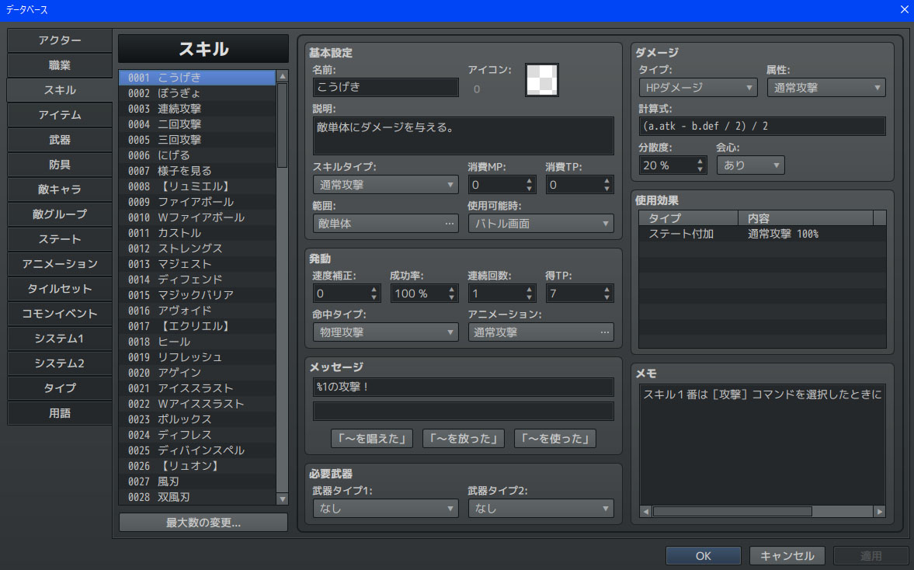
Task: Open the タイルセット tab
Action: (60, 289)
